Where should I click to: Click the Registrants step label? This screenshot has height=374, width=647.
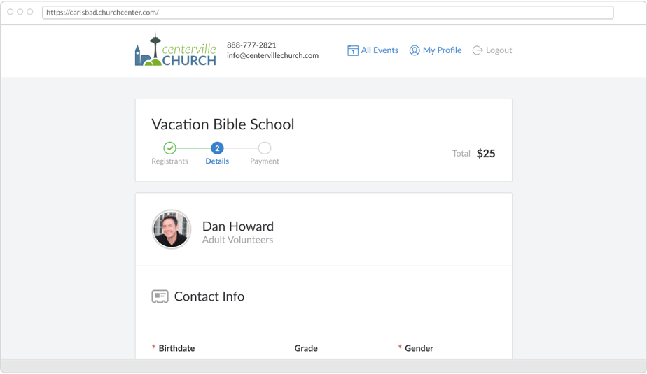(169, 161)
